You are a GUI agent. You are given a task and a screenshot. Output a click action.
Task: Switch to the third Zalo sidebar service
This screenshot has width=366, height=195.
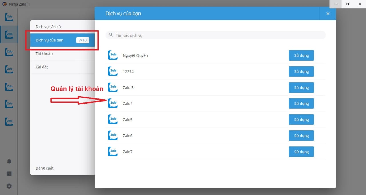(9, 52)
